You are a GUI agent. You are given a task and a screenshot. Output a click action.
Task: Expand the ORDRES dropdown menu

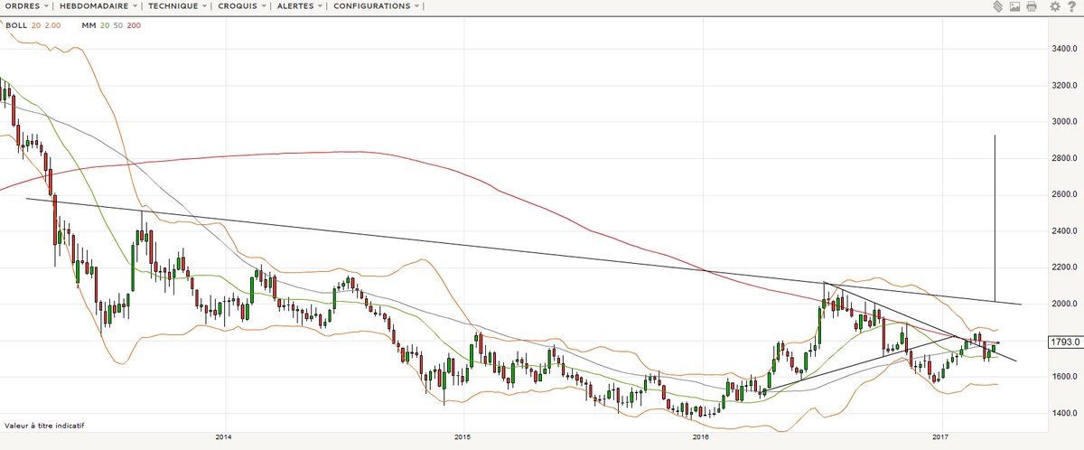point(27,6)
